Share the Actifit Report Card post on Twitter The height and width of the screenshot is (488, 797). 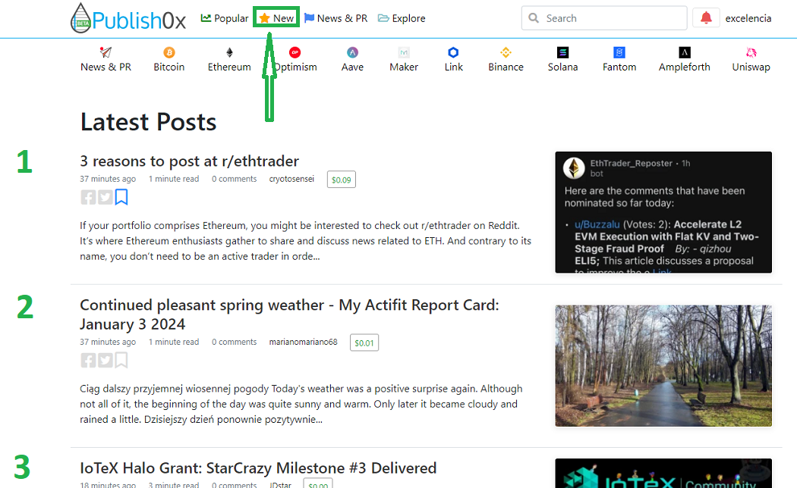point(106,361)
